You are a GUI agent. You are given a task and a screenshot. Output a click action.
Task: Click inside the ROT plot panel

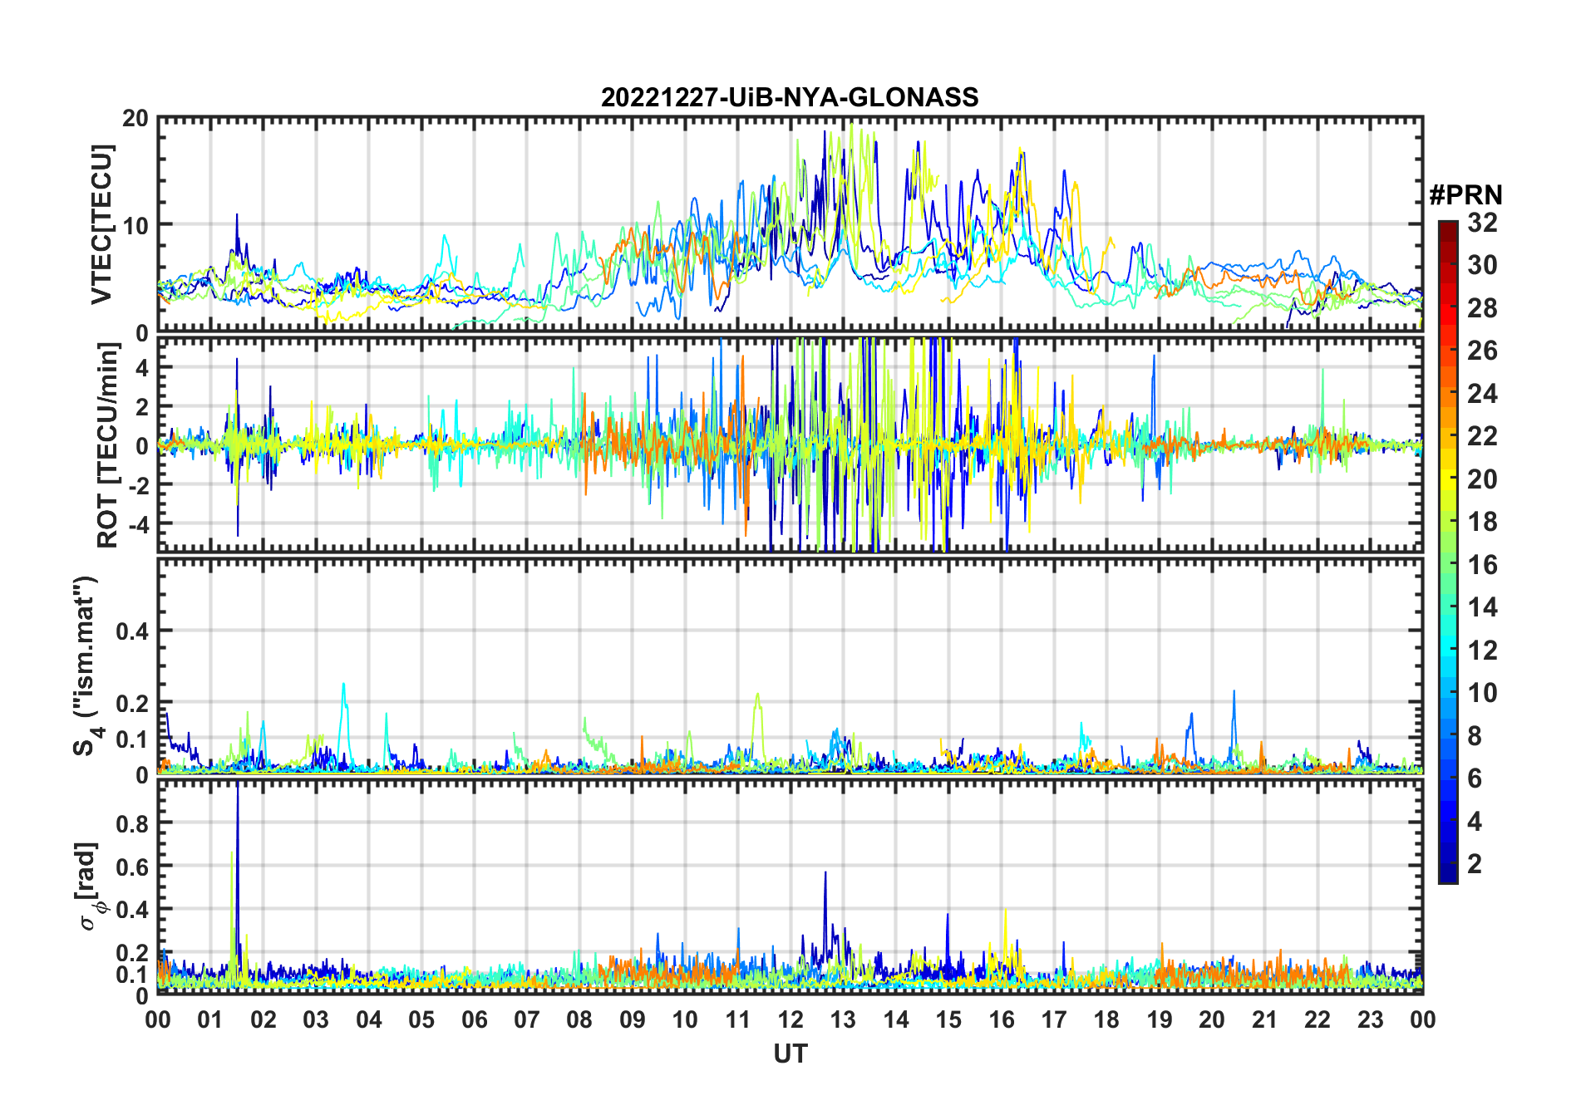click(790, 444)
